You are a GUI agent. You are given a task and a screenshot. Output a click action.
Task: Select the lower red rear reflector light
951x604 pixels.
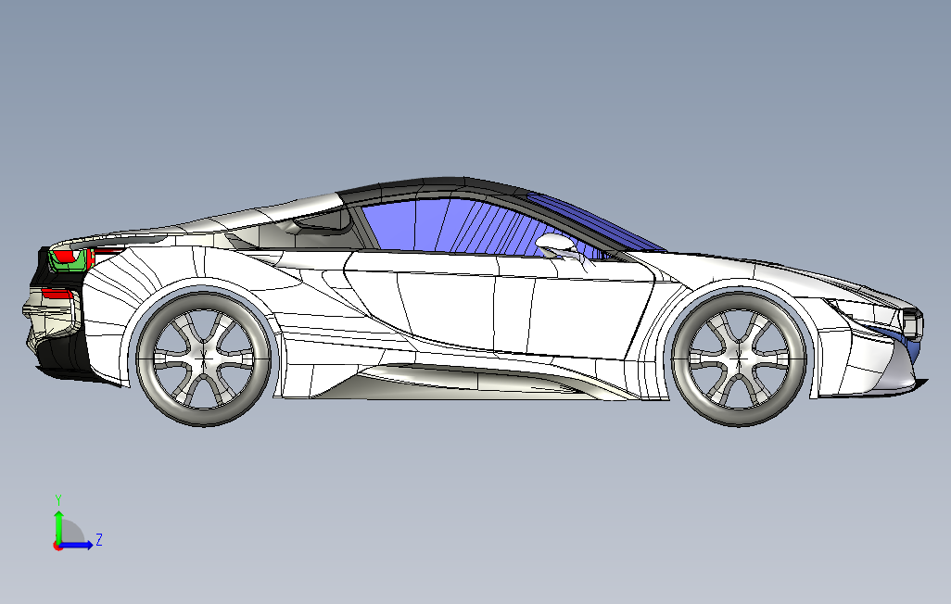click(57, 294)
